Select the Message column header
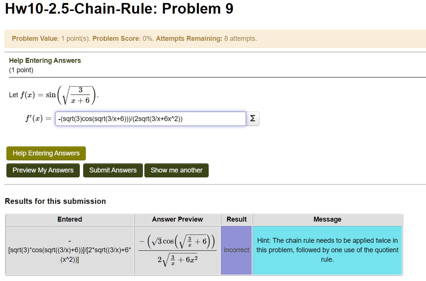 coord(327,219)
